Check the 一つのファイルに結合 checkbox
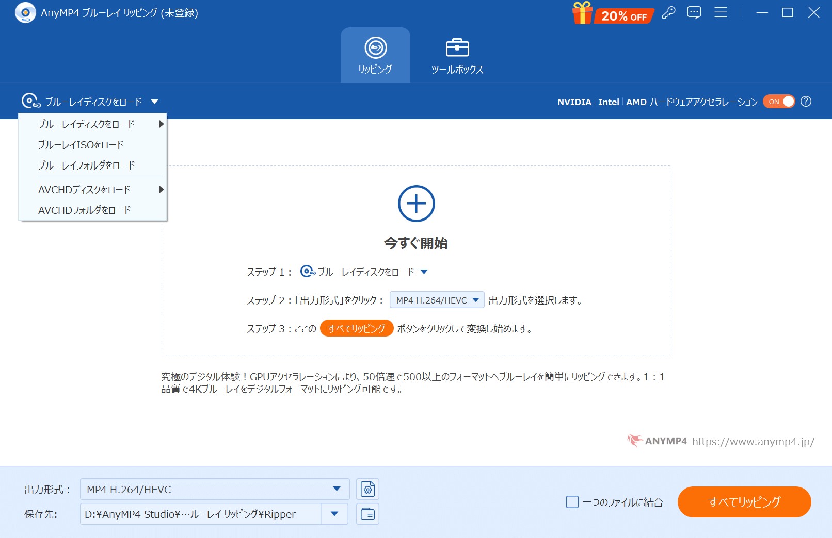This screenshot has width=832, height=538. (572, 502)
